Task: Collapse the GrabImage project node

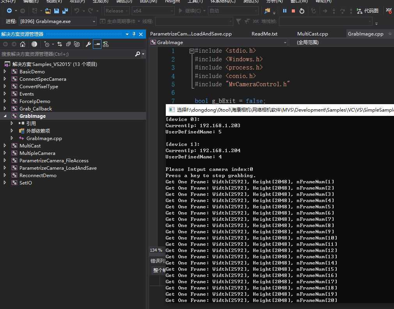Action: tap(5, 116)
